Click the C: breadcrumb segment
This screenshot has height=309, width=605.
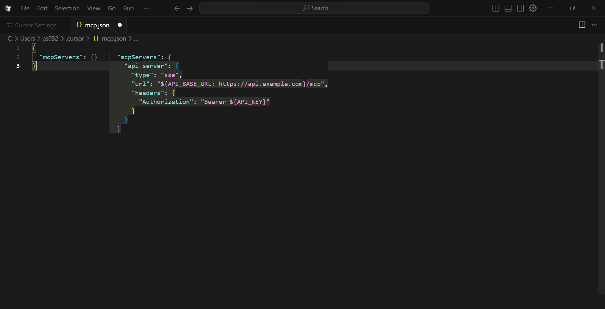(10, 38)
